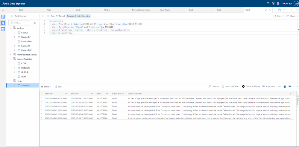Toggle the hamburger navigation menu
The height and width of the screenshot is (147, 299).
click(3, 10)
